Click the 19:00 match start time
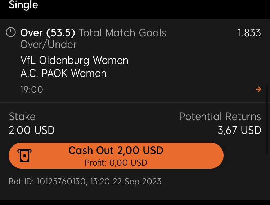 (32, 90)
